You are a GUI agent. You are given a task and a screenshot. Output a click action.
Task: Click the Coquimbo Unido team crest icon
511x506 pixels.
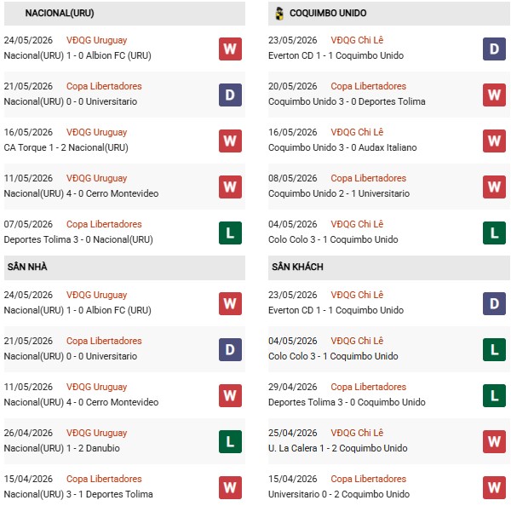279,14
